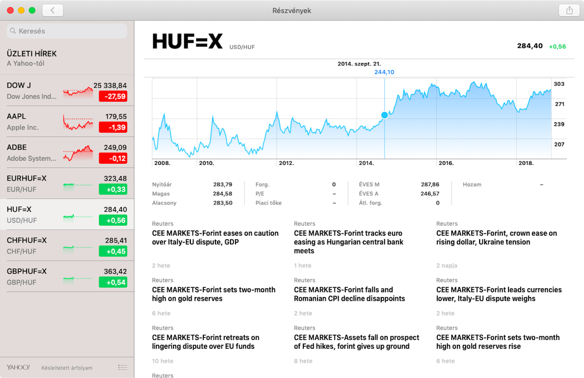Click the magnifier icon in search field
The image size is (584, 378).
pos(13,31)
